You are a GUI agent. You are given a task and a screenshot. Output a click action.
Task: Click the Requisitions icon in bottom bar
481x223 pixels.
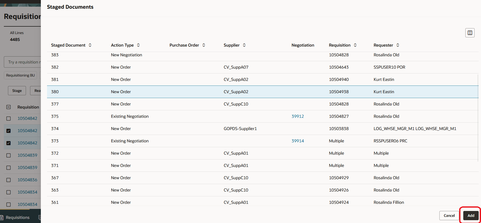coord(2,217)
